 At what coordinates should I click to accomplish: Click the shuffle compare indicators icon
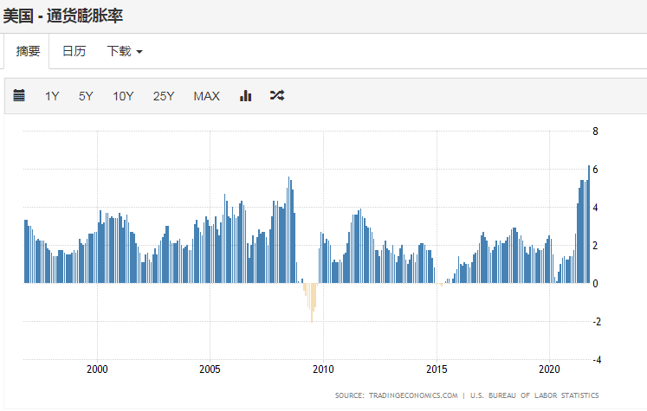[277, 96]
